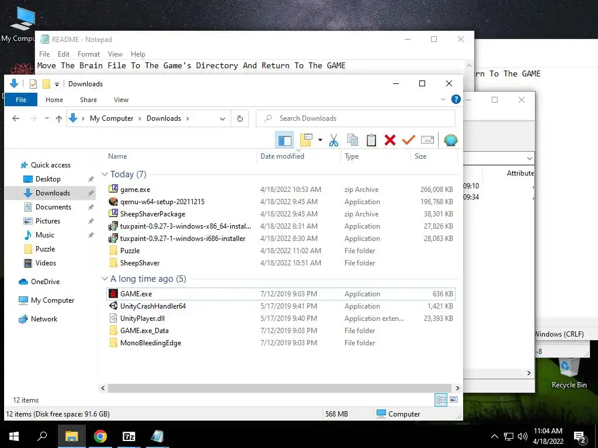This screenshot has height=448, width=598.
Task: Switch to the Home ribbon tab
Action: point(54,100)
